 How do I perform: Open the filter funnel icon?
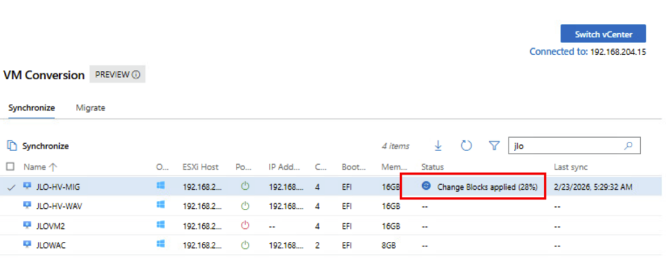tap(494, 146)
